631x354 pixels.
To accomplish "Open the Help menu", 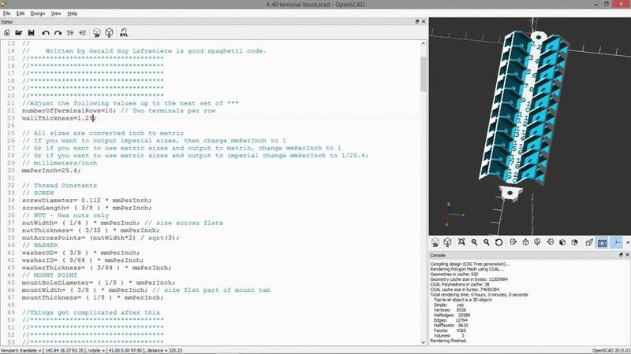I will click(x=72, y=13).
